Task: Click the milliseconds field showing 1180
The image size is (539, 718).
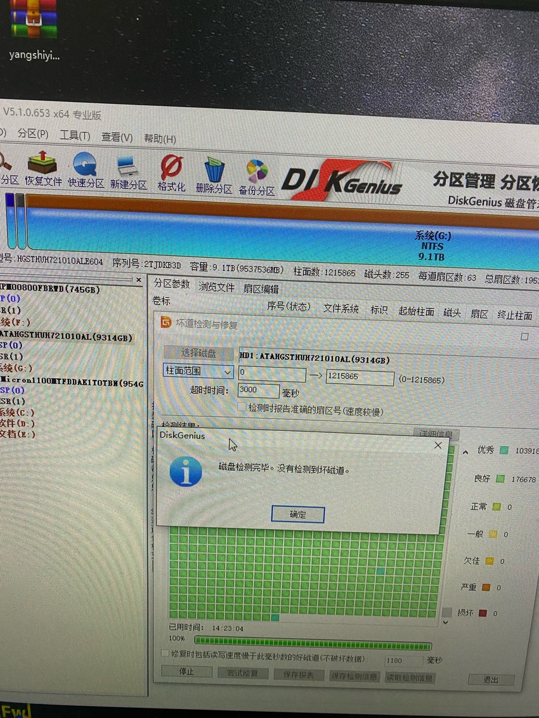Action: pyautogui.click(x=403, y=660)
